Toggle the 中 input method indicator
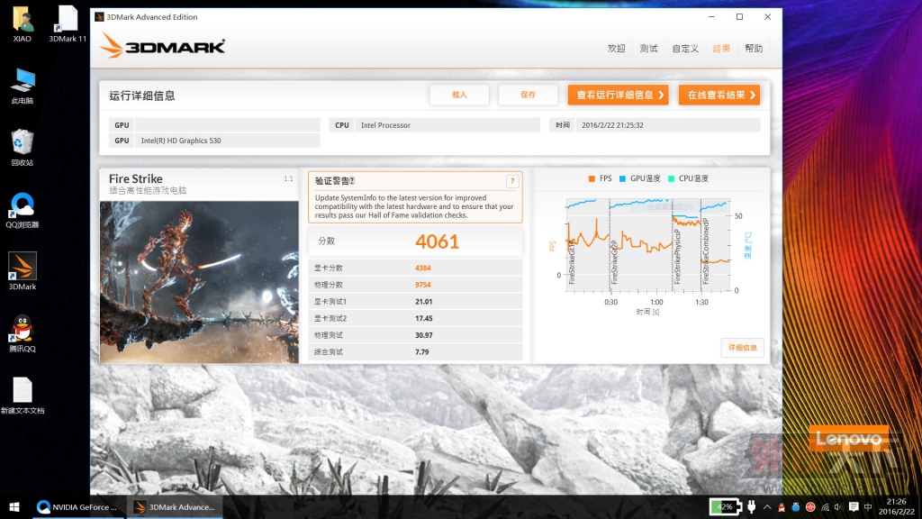Viewport: 922px width, 519px height. click(868, 507)
